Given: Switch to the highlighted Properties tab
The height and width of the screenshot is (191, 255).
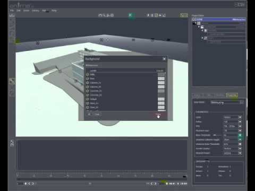Looking at the screenshot, I should [x=232, y=95].
